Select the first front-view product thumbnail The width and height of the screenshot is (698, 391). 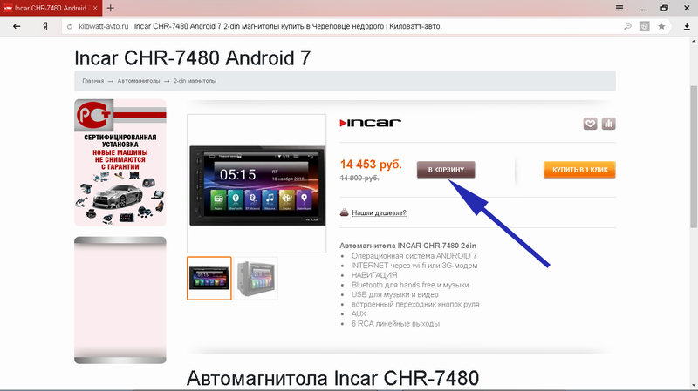pos(209,278)
